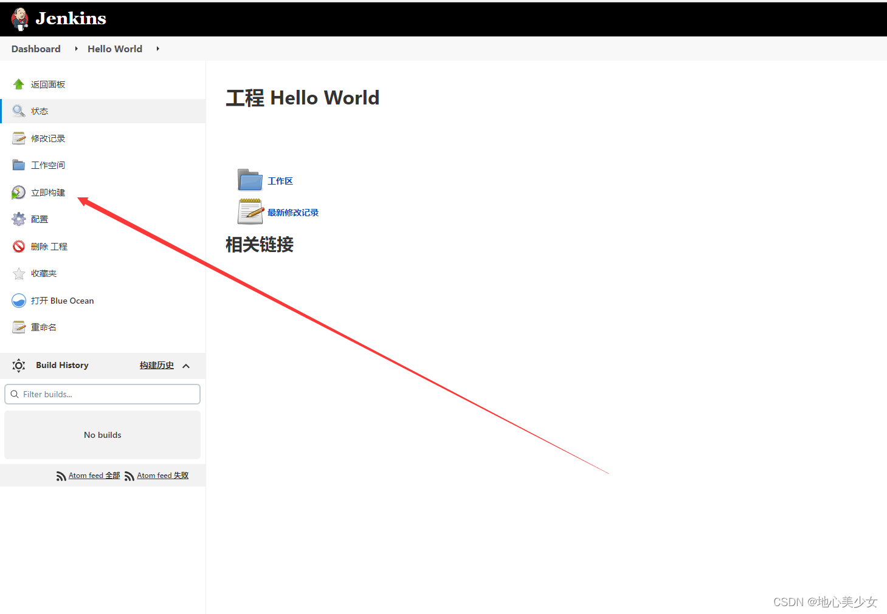Click the large notepad 最新修改记录 icon
The height and width of the screenshot is (614, 887).
coord(250,211)
